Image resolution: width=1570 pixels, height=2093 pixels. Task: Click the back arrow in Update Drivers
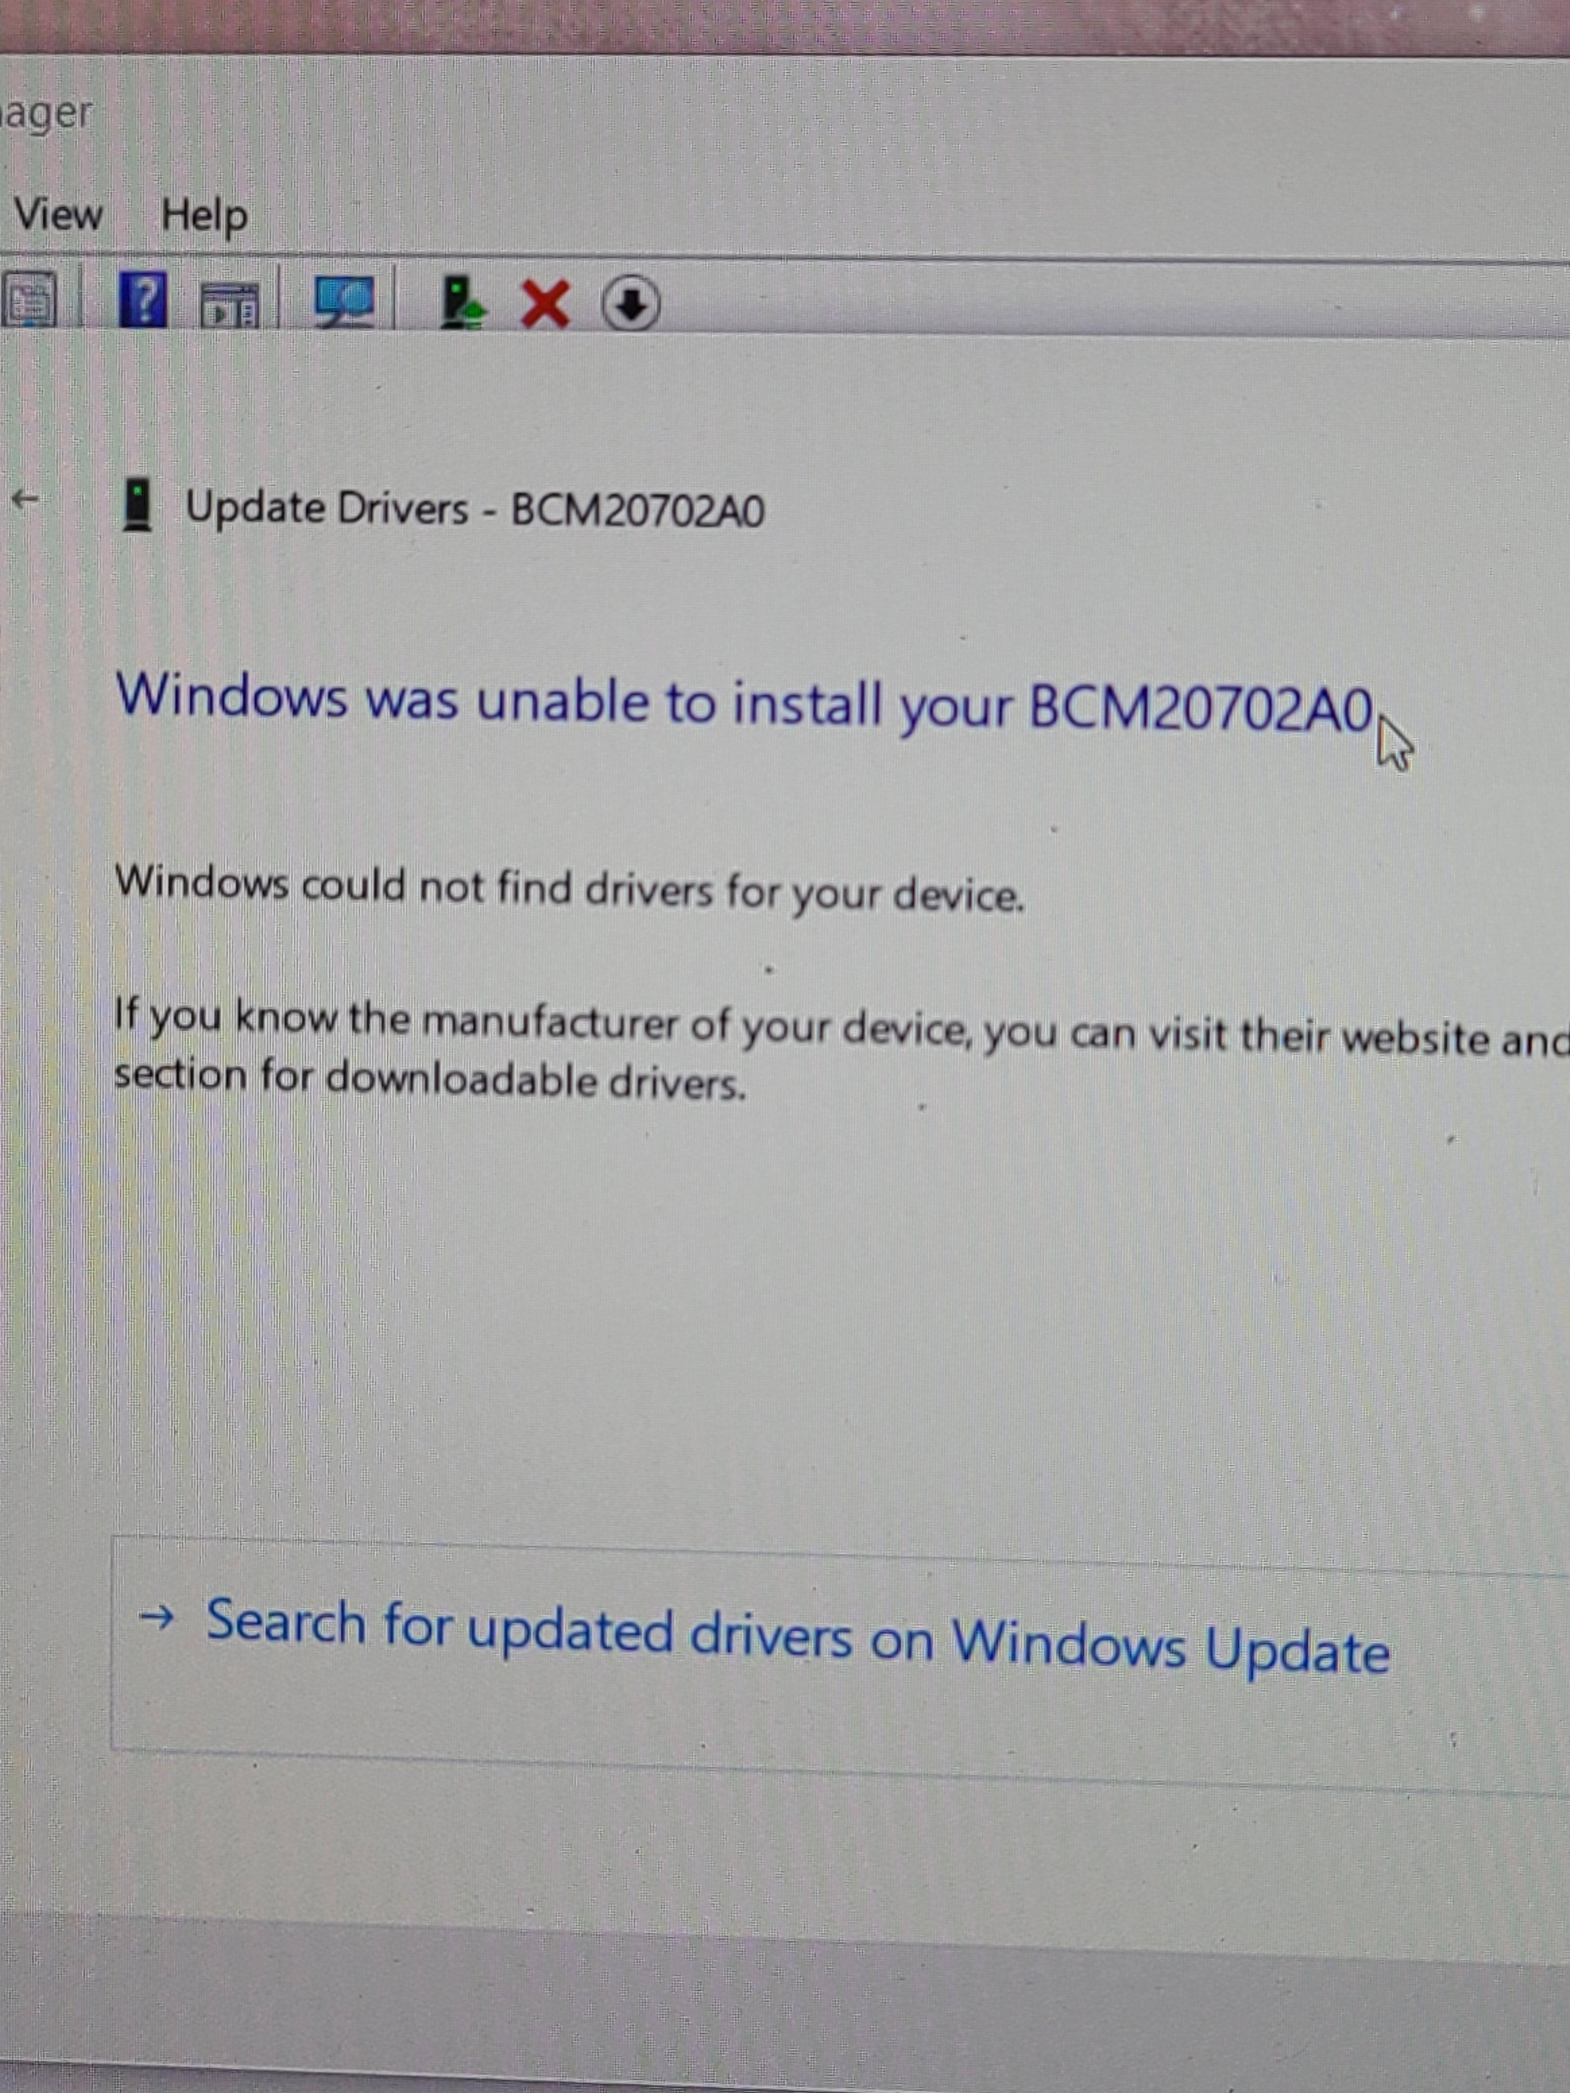(26, 499)
